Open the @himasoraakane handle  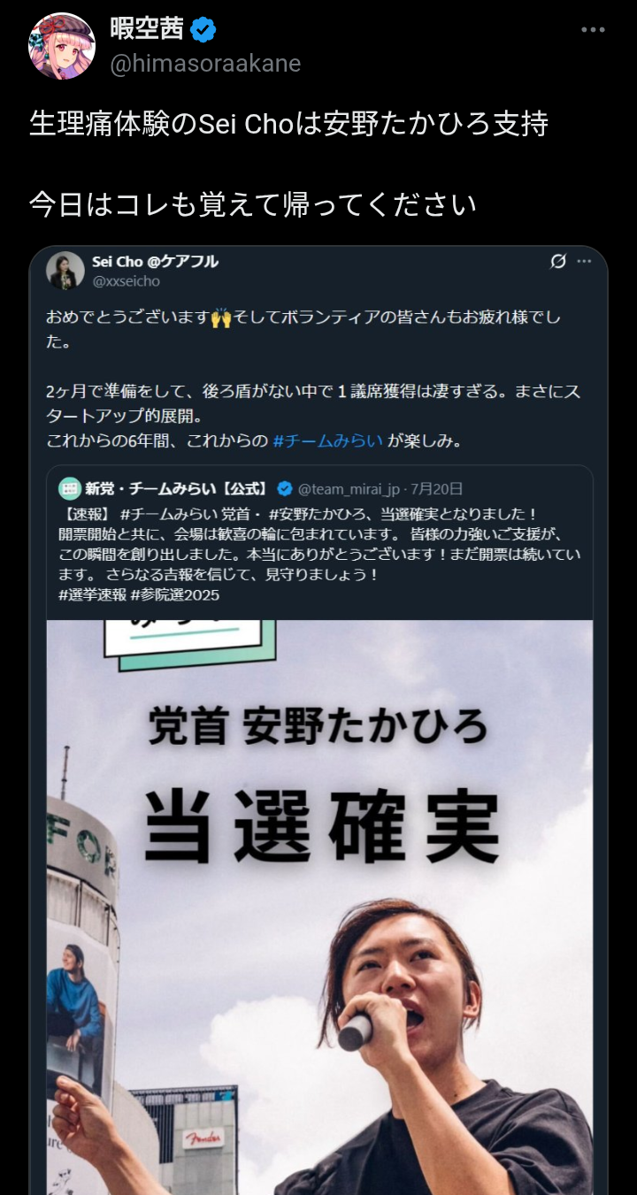point(205,64)
